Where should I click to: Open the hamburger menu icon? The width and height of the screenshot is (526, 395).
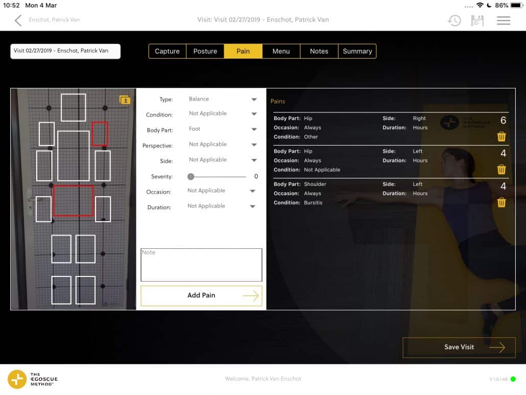pyautogui.click(x=504, y=20)
